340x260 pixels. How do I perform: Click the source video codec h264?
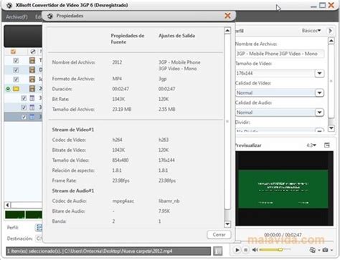click(x=117, y=140)
